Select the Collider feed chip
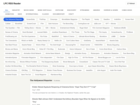Screen dimensions: 140x105 8,24
